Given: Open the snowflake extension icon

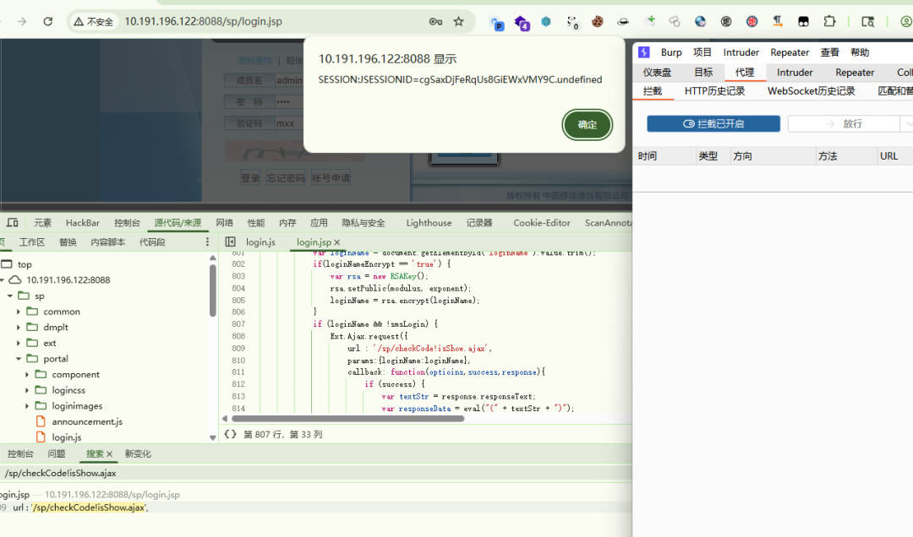Looking at the screenshot, I should (x=545, y=21).
